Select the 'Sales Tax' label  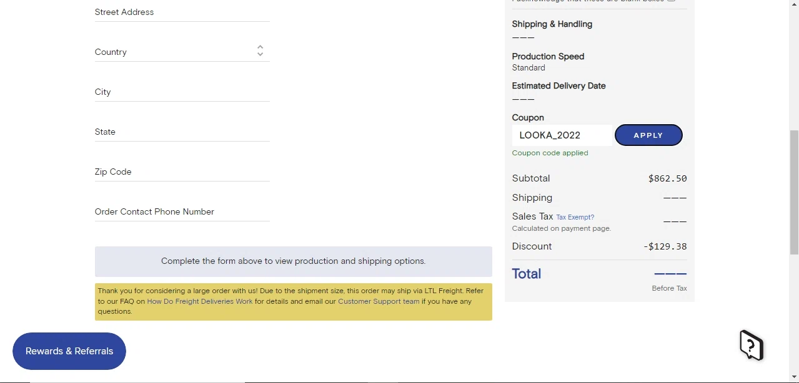coord(532,216)
